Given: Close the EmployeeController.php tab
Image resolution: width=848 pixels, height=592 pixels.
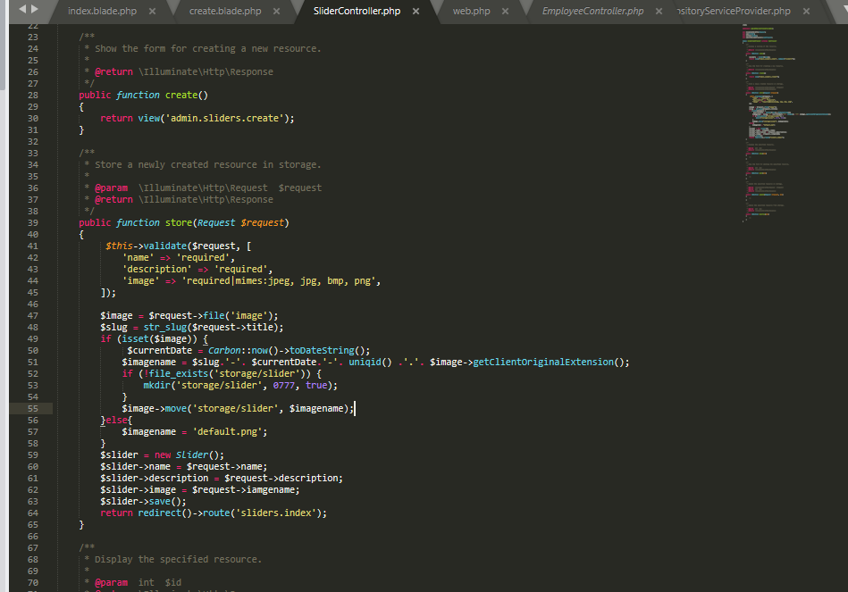Looking at the screenshot, I should click(x=659, y=13).
